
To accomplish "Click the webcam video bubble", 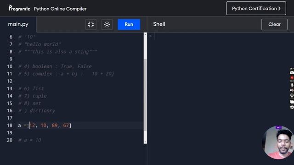I will tap(278, 143).
